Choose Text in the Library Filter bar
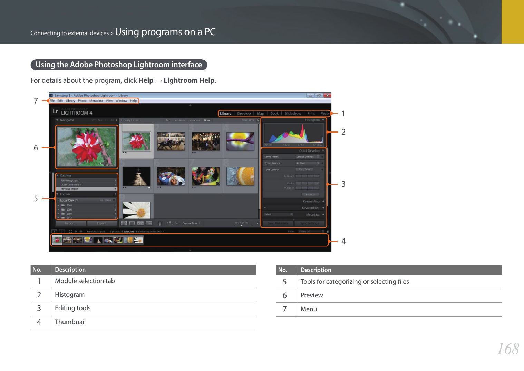The image size is (524, 371). pos(168,120)
